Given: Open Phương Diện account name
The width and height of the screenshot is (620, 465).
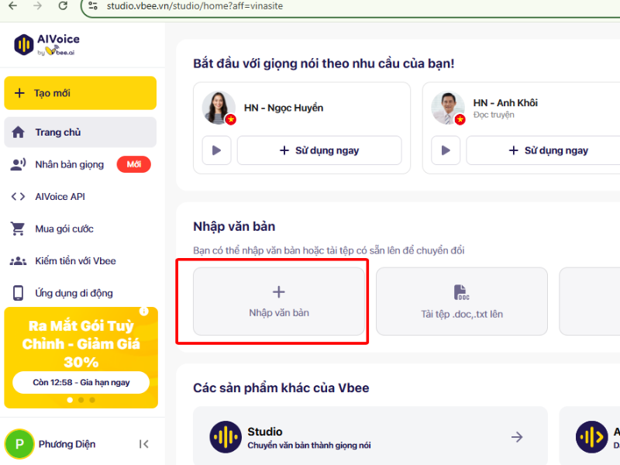Looking at the screenshot, I should (x=67, y=444).
